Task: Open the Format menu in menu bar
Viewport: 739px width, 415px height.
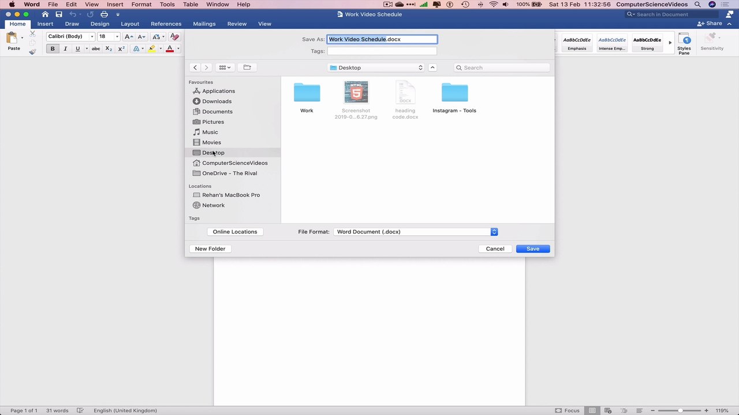Action: [x=141, y=5]
